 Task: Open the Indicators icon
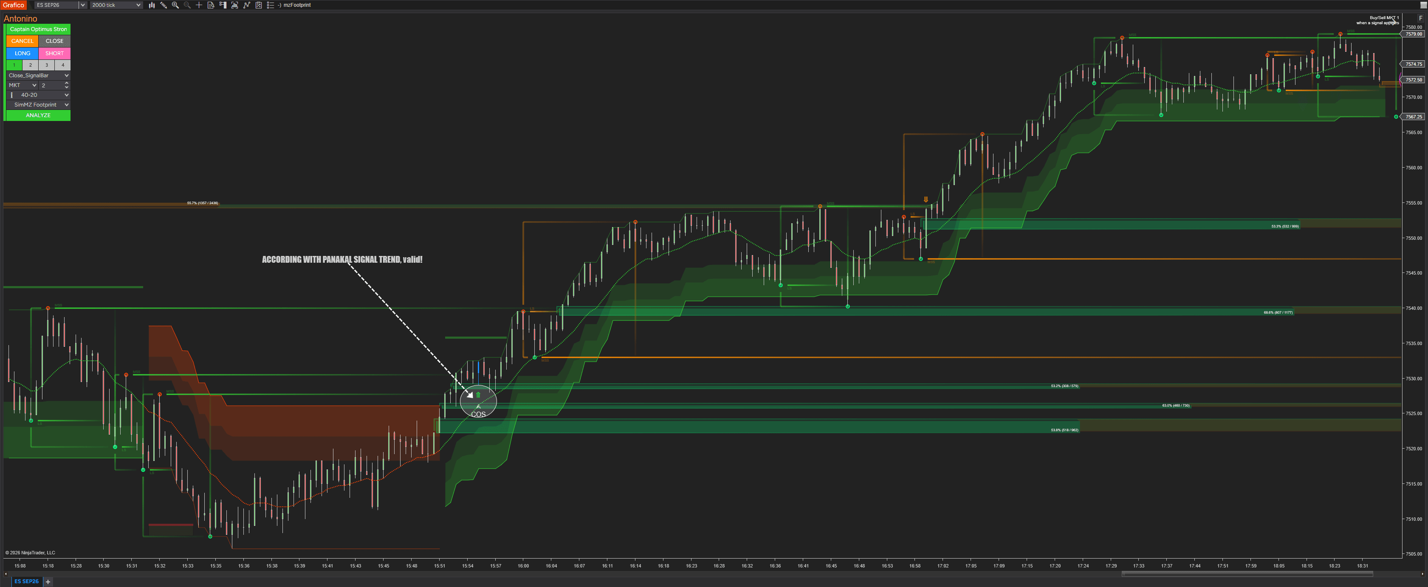[234, 5]
